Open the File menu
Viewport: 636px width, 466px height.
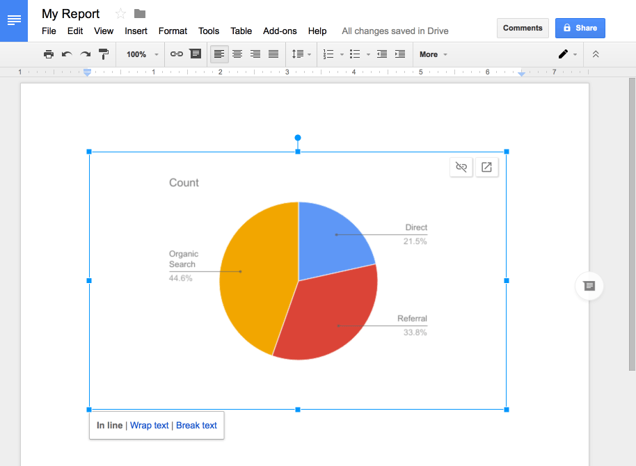pyautogui.click(x=49, y=31)
